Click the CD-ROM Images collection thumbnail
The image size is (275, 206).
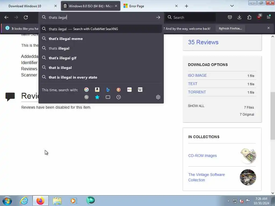[x=248, y=156]
